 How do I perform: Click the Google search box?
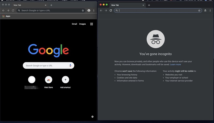tap(45, 66)
